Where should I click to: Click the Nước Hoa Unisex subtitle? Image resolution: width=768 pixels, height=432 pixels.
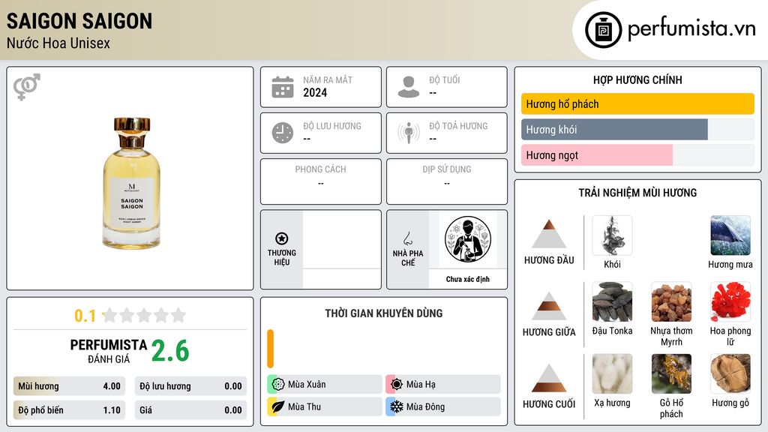[58, 43]
